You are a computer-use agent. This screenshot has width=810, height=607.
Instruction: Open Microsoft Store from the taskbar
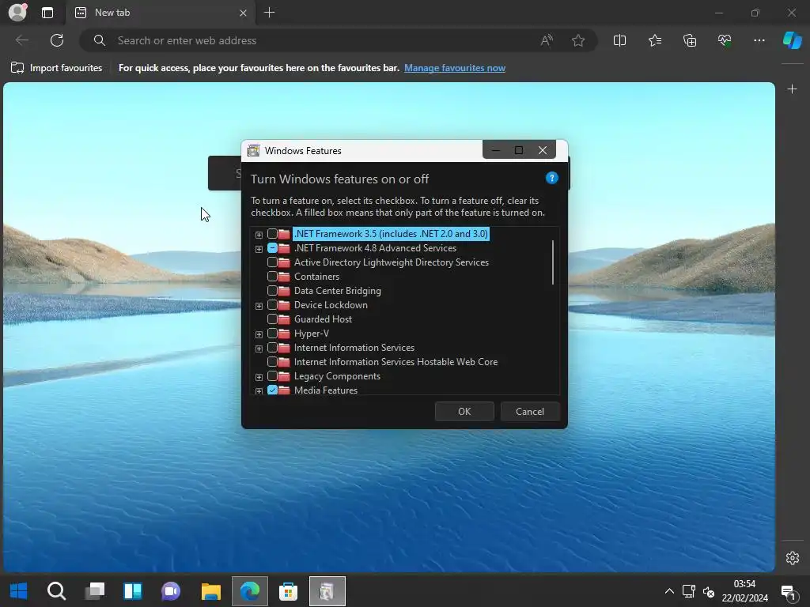(288, 591)
